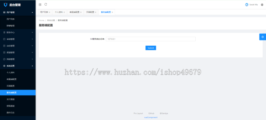
Task: Click the blue Submit button
Action: [x=151, y=48]
